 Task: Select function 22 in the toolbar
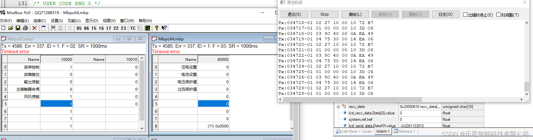click(116, 28)
